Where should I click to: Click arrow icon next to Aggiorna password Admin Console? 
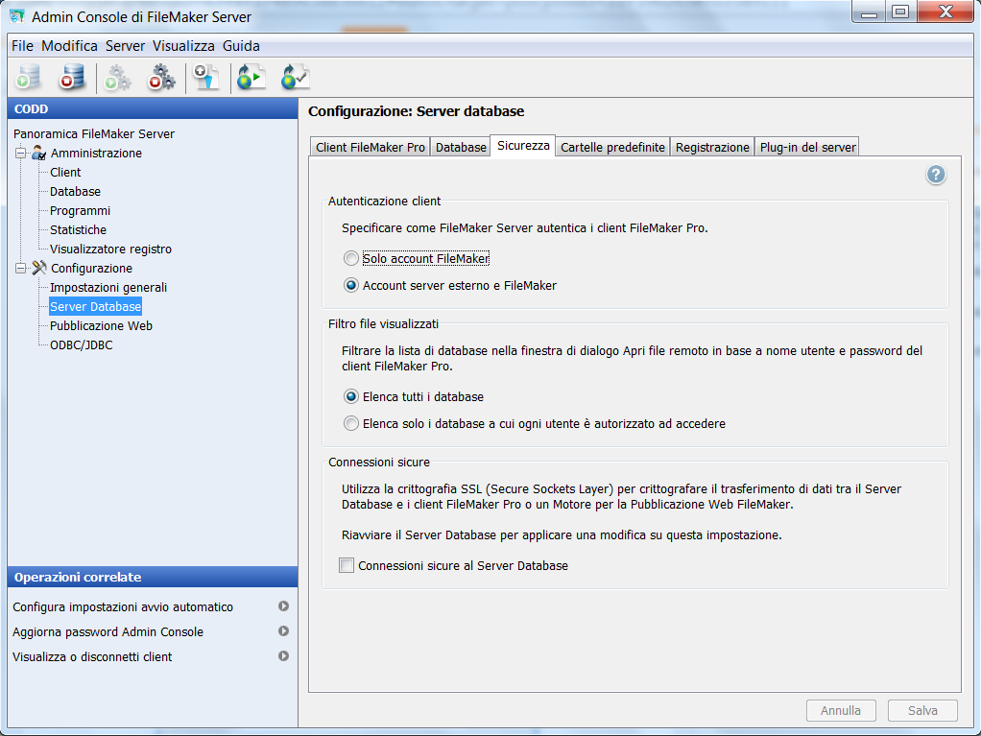coord(283,631)
